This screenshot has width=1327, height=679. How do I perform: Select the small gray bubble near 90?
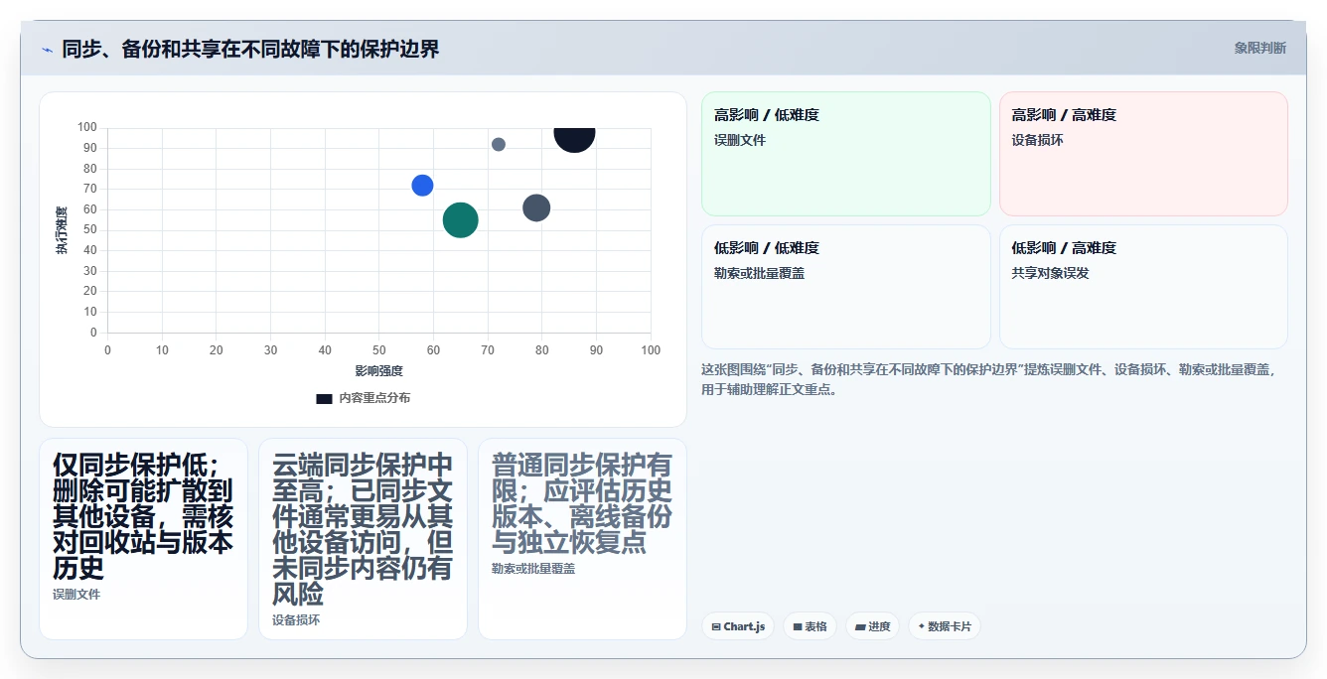click(x=499, y=145)
